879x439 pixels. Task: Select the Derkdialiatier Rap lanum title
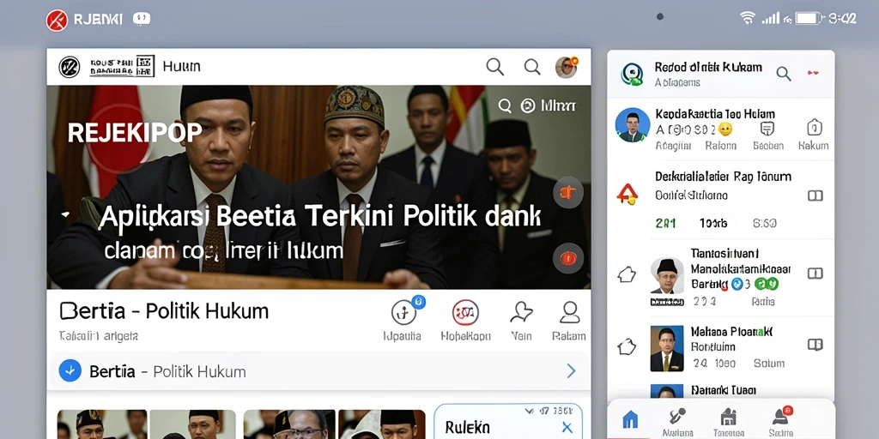723,177
